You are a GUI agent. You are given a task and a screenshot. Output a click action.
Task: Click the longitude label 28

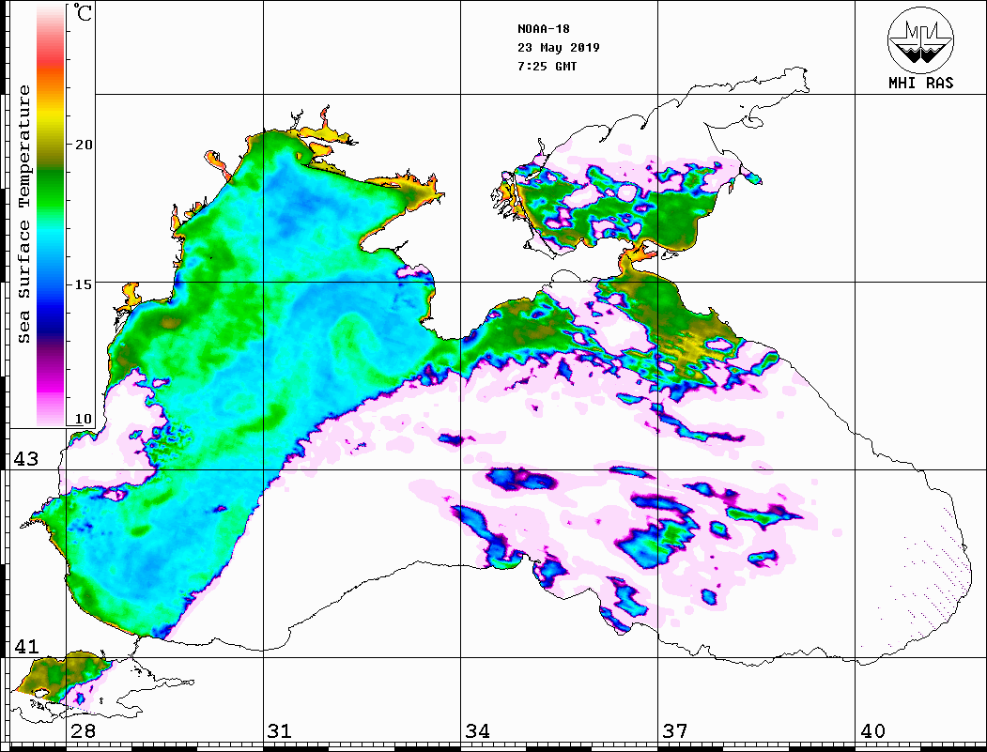(83, 730)
